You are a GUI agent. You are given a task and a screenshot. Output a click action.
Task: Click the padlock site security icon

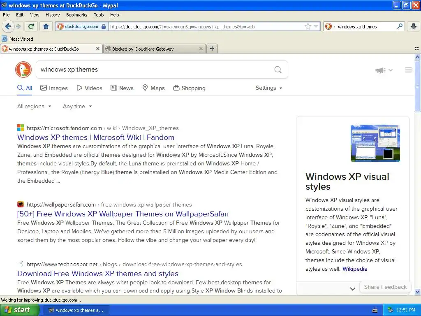(104, 27)
